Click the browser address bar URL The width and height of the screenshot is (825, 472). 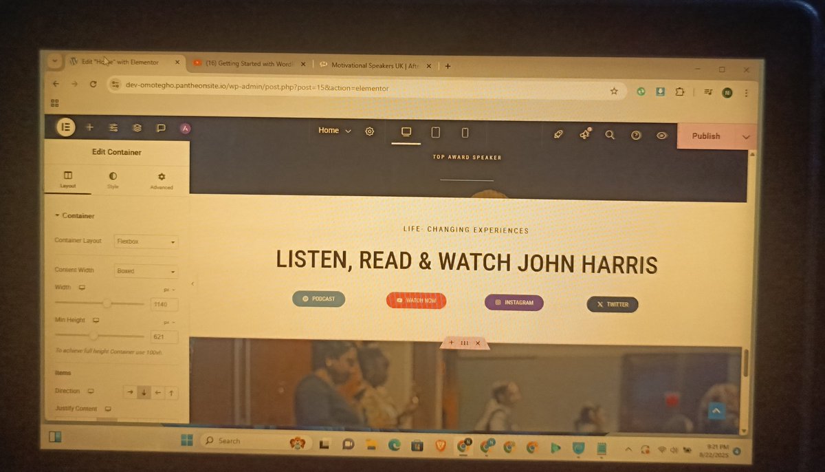click(257, 88)
